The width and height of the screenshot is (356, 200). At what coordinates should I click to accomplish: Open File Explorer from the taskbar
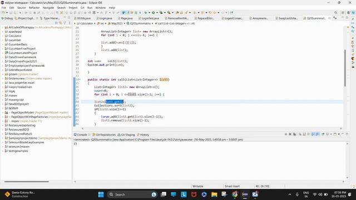pos(214,194)
